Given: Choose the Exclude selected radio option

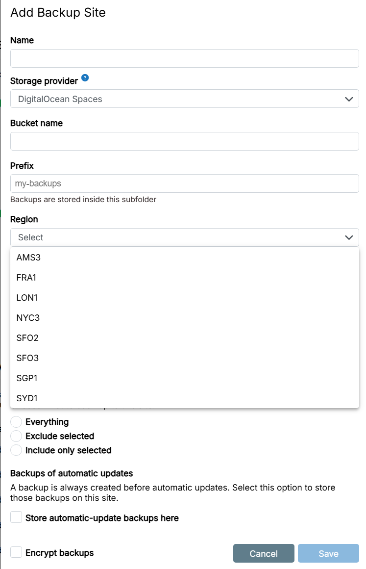Looking at the screenshot, I should point(17,436).
